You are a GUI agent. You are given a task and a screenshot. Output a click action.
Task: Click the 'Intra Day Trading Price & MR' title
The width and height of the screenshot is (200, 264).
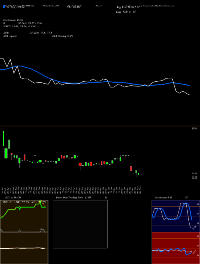[x=74, y=198]
